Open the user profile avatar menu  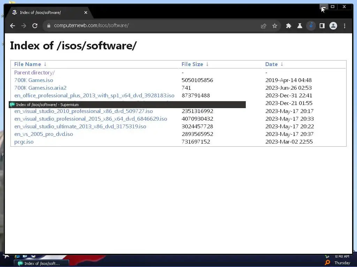click(333, 26)
